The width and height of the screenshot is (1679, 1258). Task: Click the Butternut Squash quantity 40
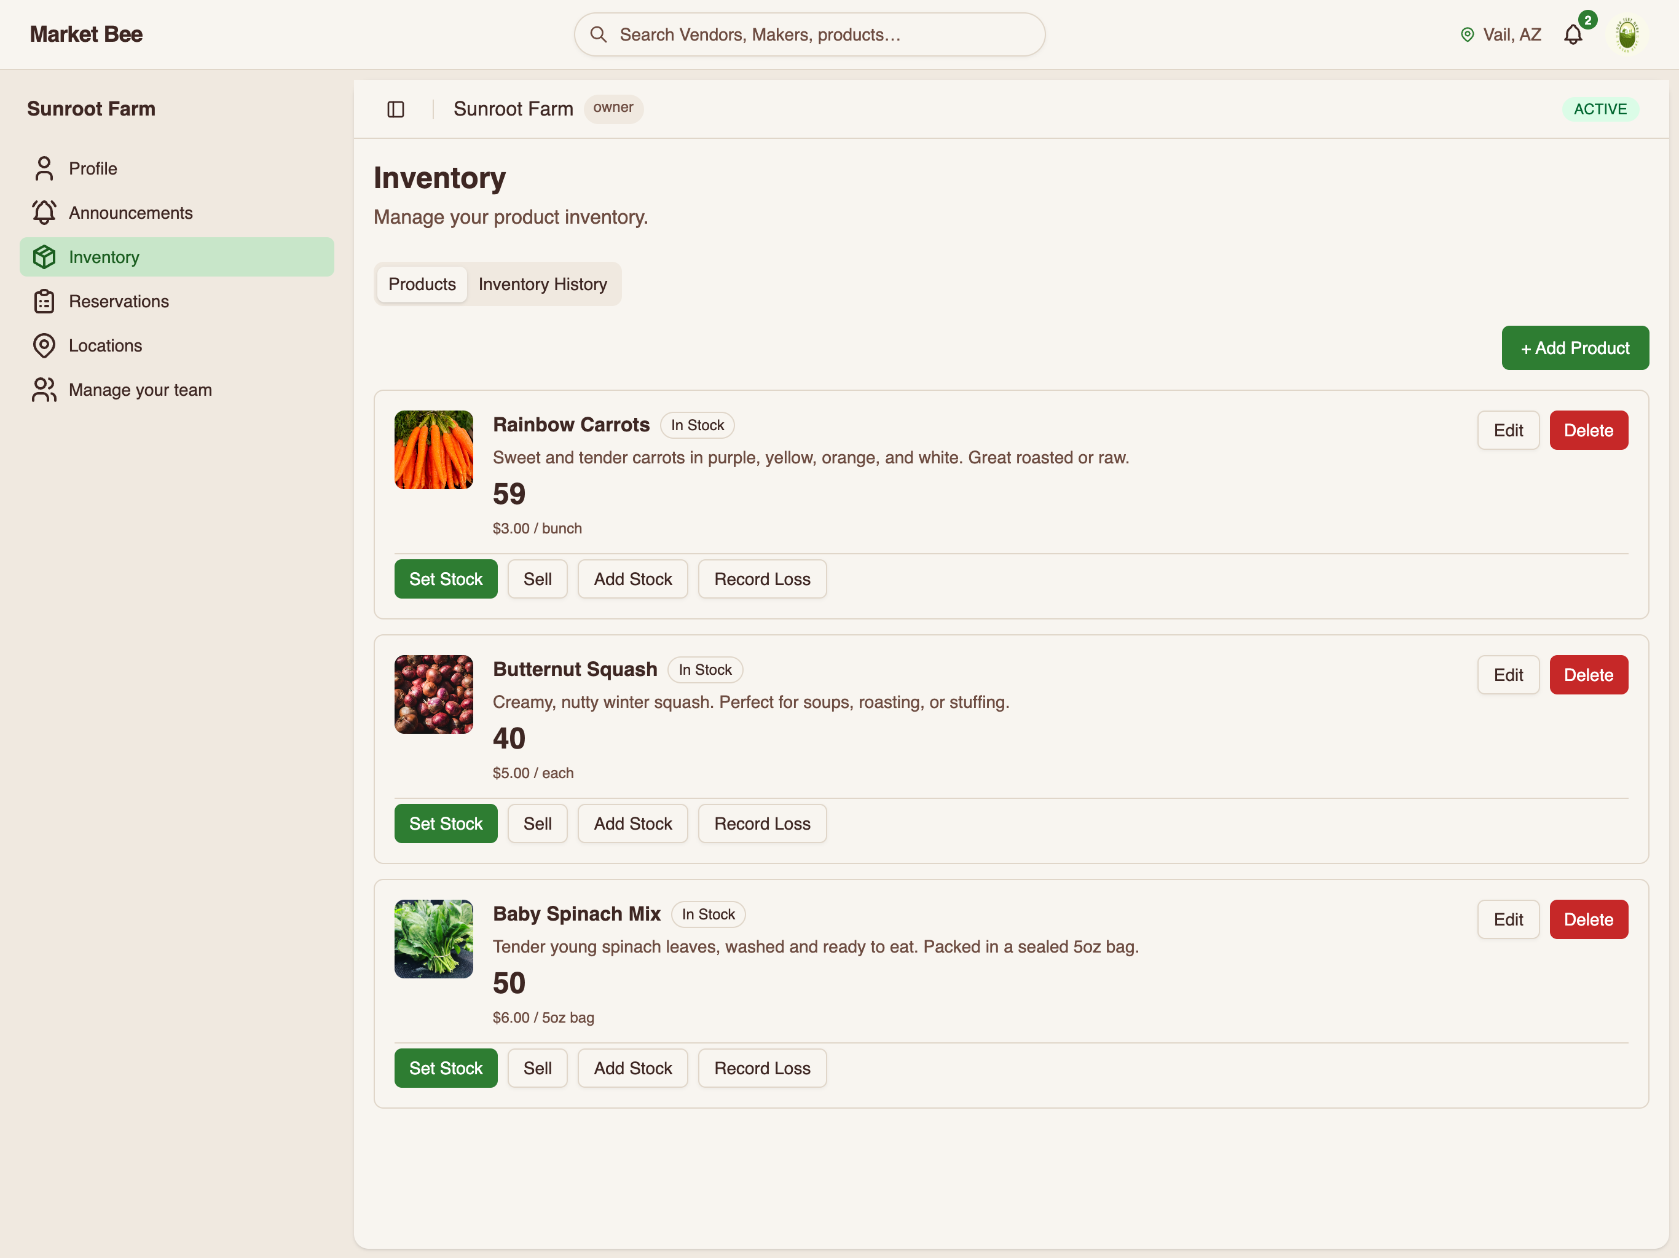coord(509,738)
